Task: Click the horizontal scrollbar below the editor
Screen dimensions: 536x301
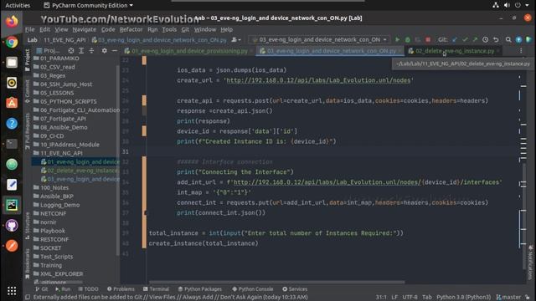Action: (277, 283)
